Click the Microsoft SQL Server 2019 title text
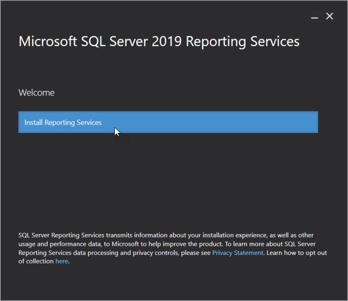This screenshot has height=301, width=348. pyautogui.click(x=100, y=41)
